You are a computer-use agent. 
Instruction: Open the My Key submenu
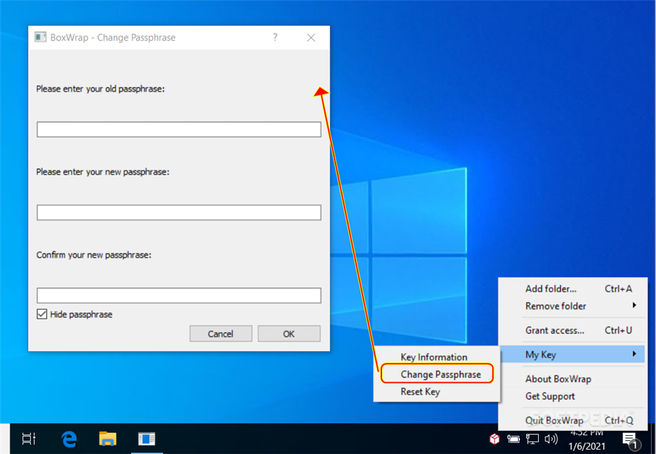point(573,354)
